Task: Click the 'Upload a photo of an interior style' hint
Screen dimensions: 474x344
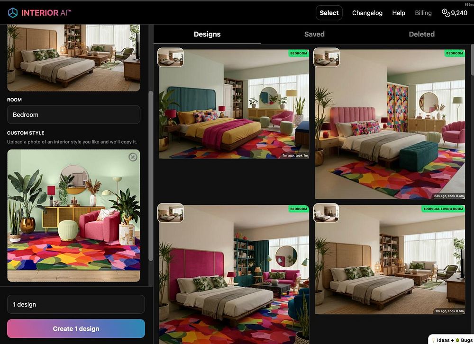Action: click(x=72, y=142)
